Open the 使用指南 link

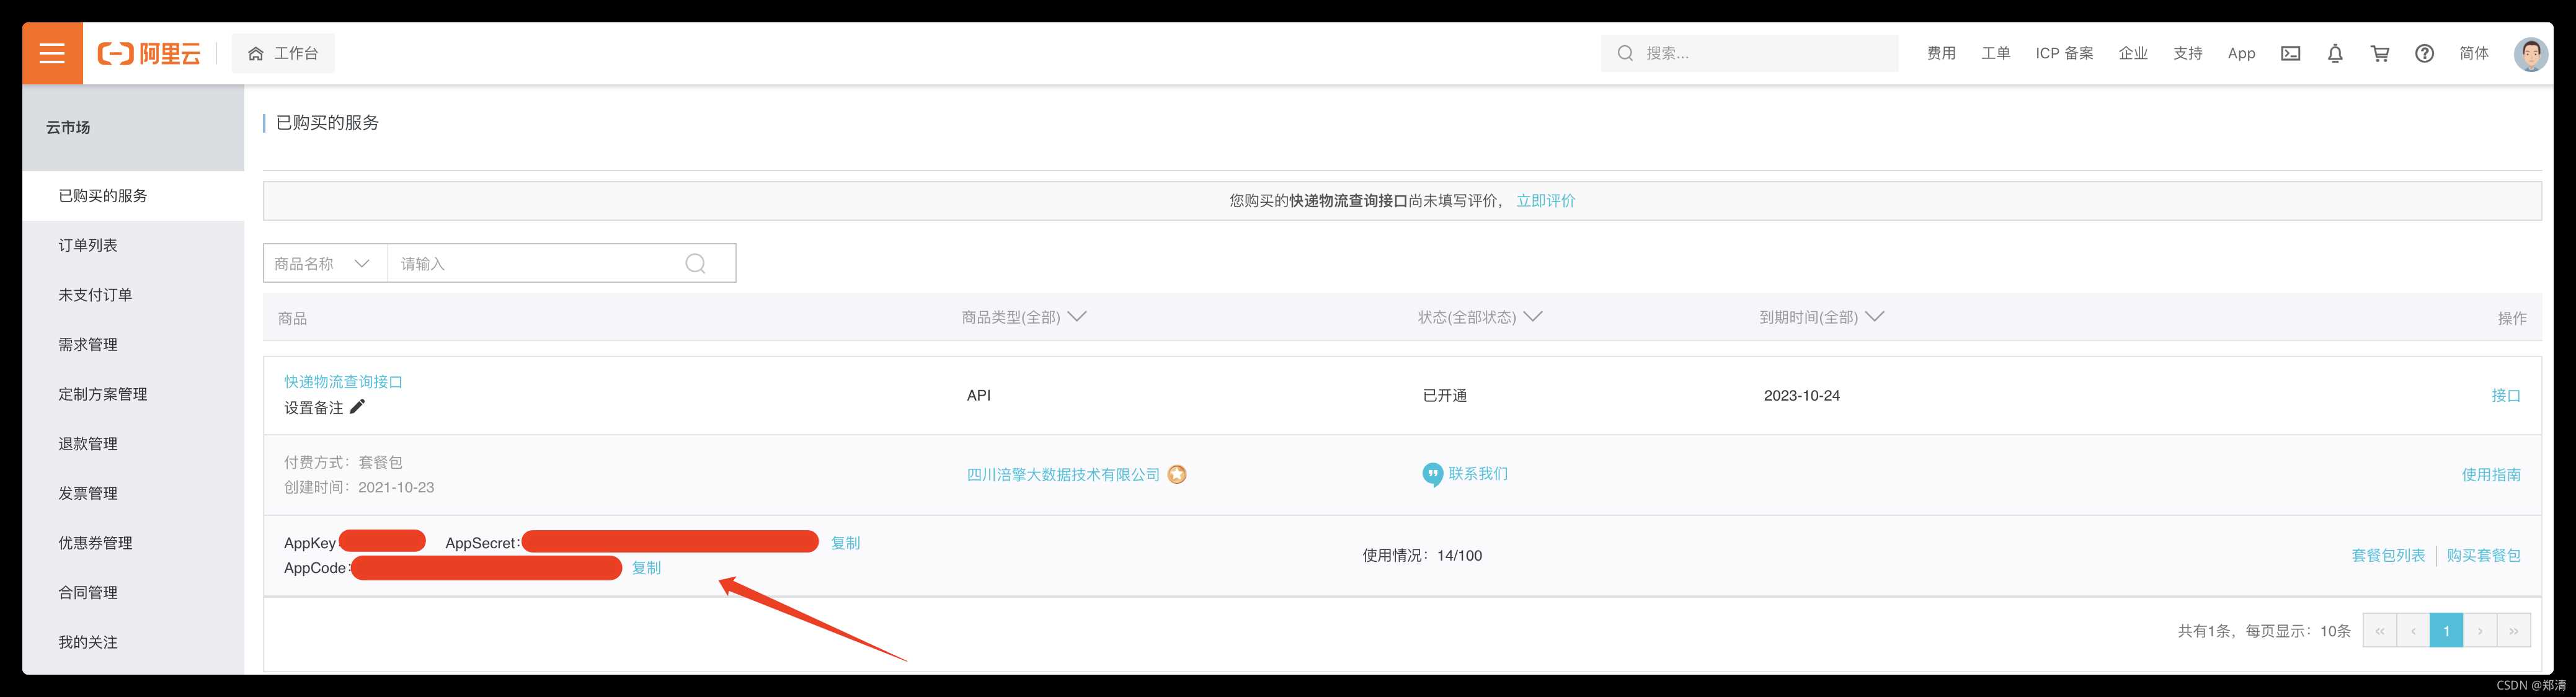[2491, 475]
